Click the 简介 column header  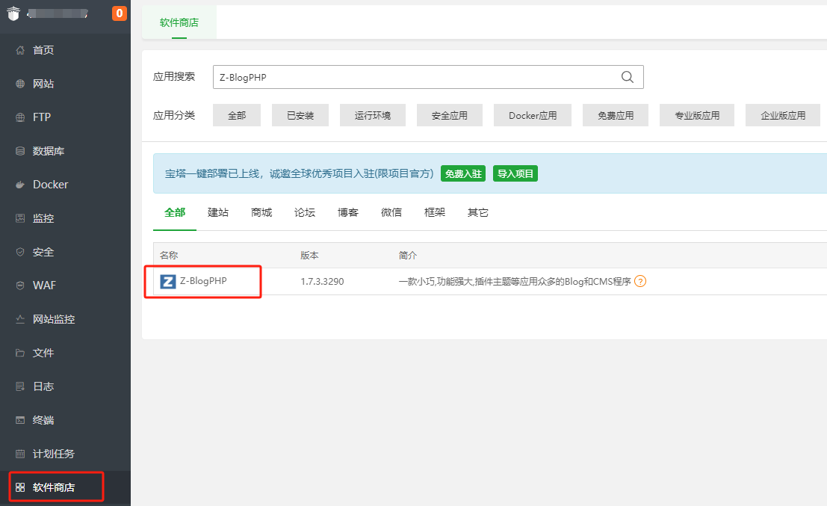pos(408,256)
